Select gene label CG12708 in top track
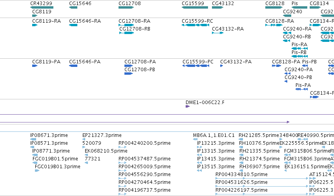 pyautogui.click(x=130, y=4)
